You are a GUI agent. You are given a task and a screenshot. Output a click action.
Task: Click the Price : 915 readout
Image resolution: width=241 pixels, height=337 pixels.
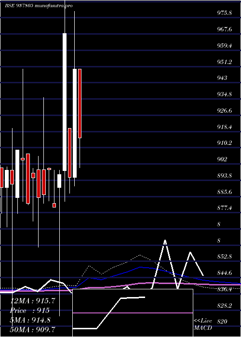coord(30,311)
